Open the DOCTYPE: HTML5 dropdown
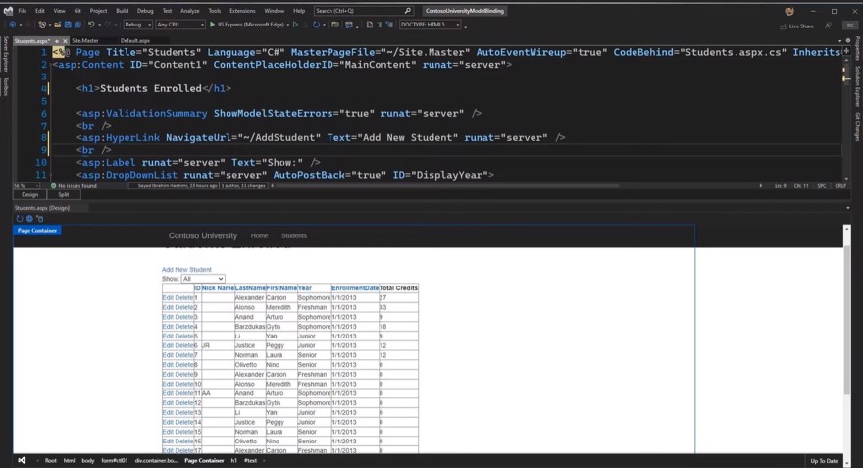 [430, 25]
